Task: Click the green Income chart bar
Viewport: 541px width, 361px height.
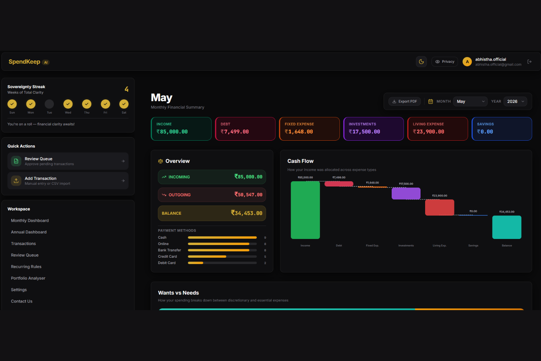Action: (305, 210)
